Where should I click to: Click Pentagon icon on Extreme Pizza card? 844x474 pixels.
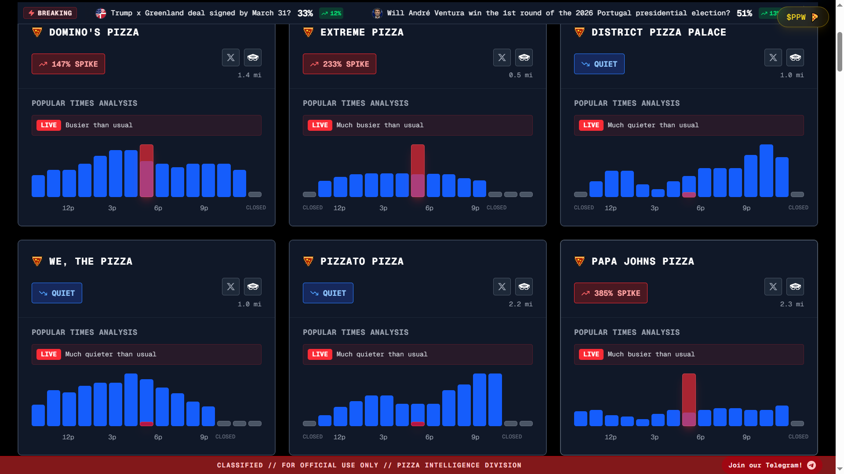(524, 57)
